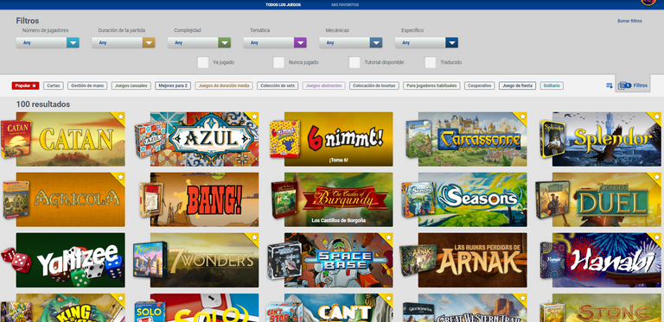Toggle the favorite star on the Azul banner
This screenshot has width=664, height=322.
coord(254,117)
